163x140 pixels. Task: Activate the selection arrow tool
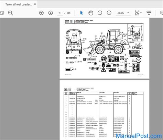point(81,13)
